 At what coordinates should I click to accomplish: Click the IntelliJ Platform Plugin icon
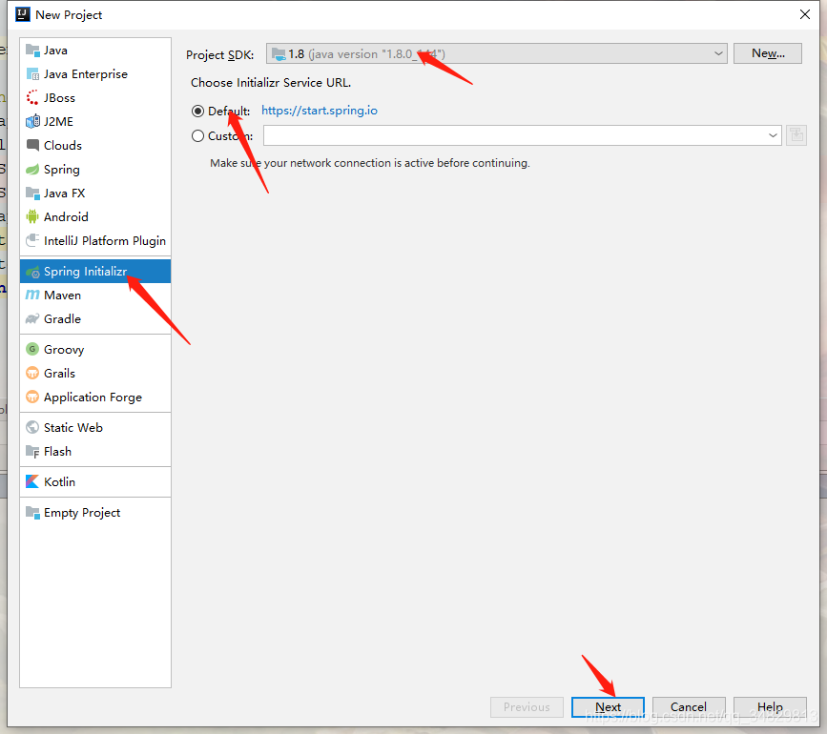[32, 240]
